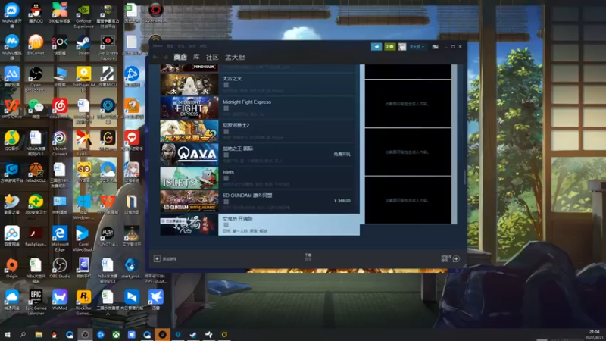The height and width of the screenshot is (341, 606).
Task: Open the Corel VideoStudio desktop shortcut
Action: (x=83, y=239)
